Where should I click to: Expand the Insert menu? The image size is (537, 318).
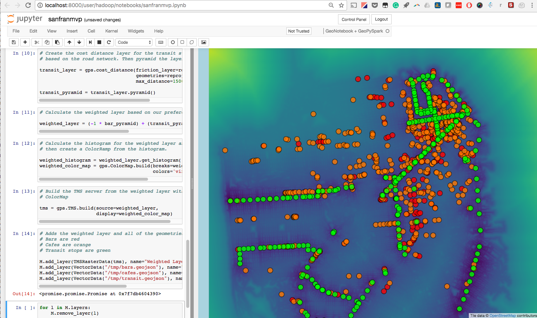pyautogui.click(x=72, y=31)
